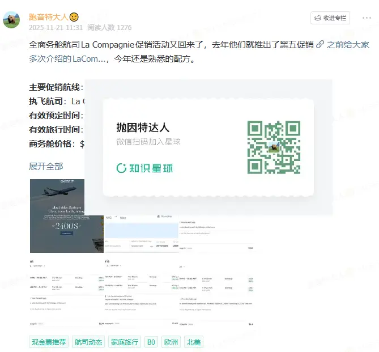Image resolution: width=379 pixels, height=352 pixels.
Task: Click the chain link icon before 之前给大家
Action: point(320,45)
